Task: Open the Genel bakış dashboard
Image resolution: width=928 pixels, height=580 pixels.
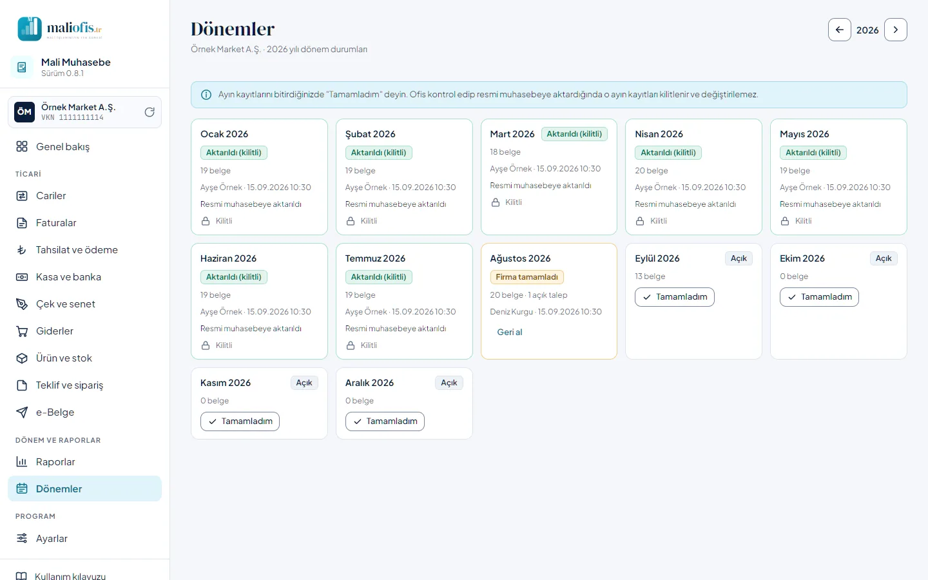Action: 84,147
